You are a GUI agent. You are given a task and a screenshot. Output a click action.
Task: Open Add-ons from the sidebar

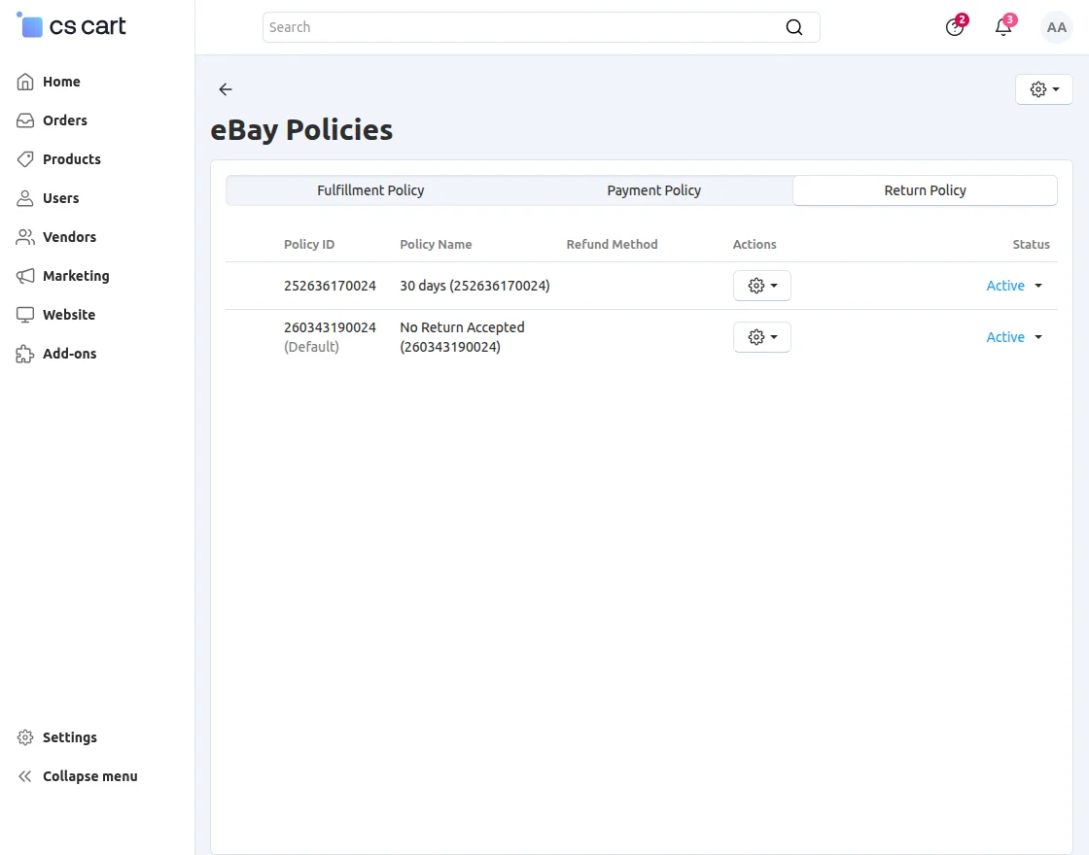56,354
